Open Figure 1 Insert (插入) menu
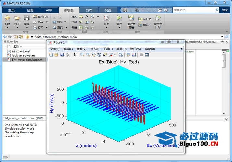Screen dimensions: 232x162 [x=95, y=49]
